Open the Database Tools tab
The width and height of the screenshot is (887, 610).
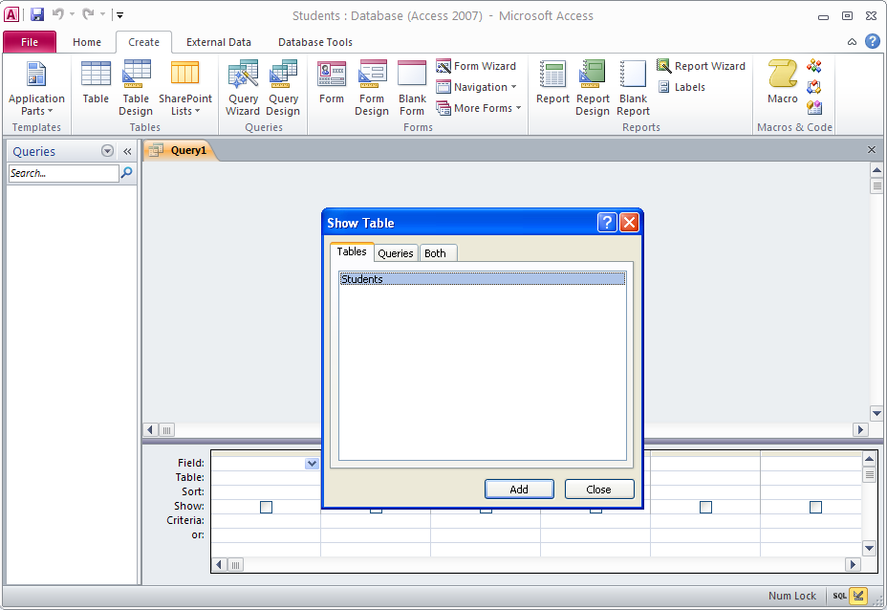(315, 42)
